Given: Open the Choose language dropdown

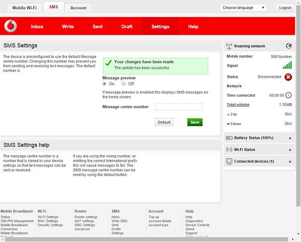Looking at the screenshot, I should click(x=244, y=8).
